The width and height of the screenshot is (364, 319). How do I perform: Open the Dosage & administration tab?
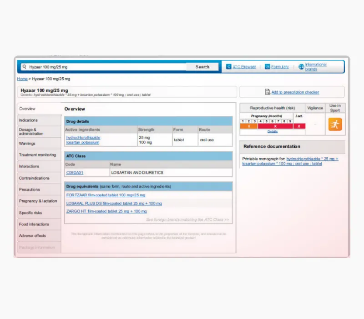click(x=39, y=132)
